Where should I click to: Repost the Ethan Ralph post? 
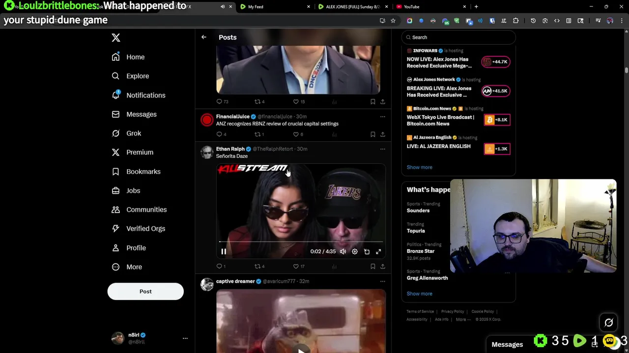tap(259, 266)
